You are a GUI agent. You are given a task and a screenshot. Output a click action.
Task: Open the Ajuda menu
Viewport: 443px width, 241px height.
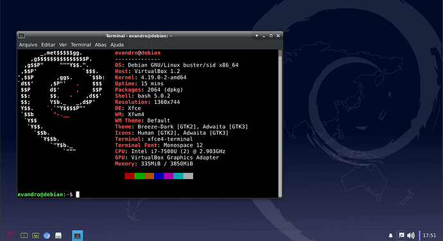(117, 45)
